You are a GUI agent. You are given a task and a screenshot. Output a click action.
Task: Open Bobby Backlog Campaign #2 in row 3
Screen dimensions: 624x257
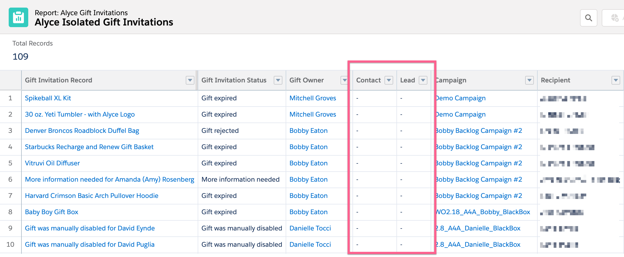(x=479, y=131)
